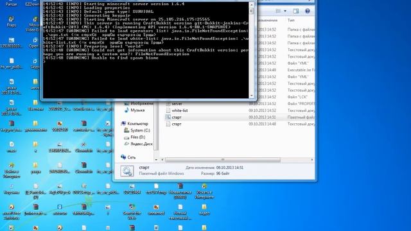Screen dimensions: 411x231
Task: Open Яндекс.Диск in the sidebar
Action: 141,144
